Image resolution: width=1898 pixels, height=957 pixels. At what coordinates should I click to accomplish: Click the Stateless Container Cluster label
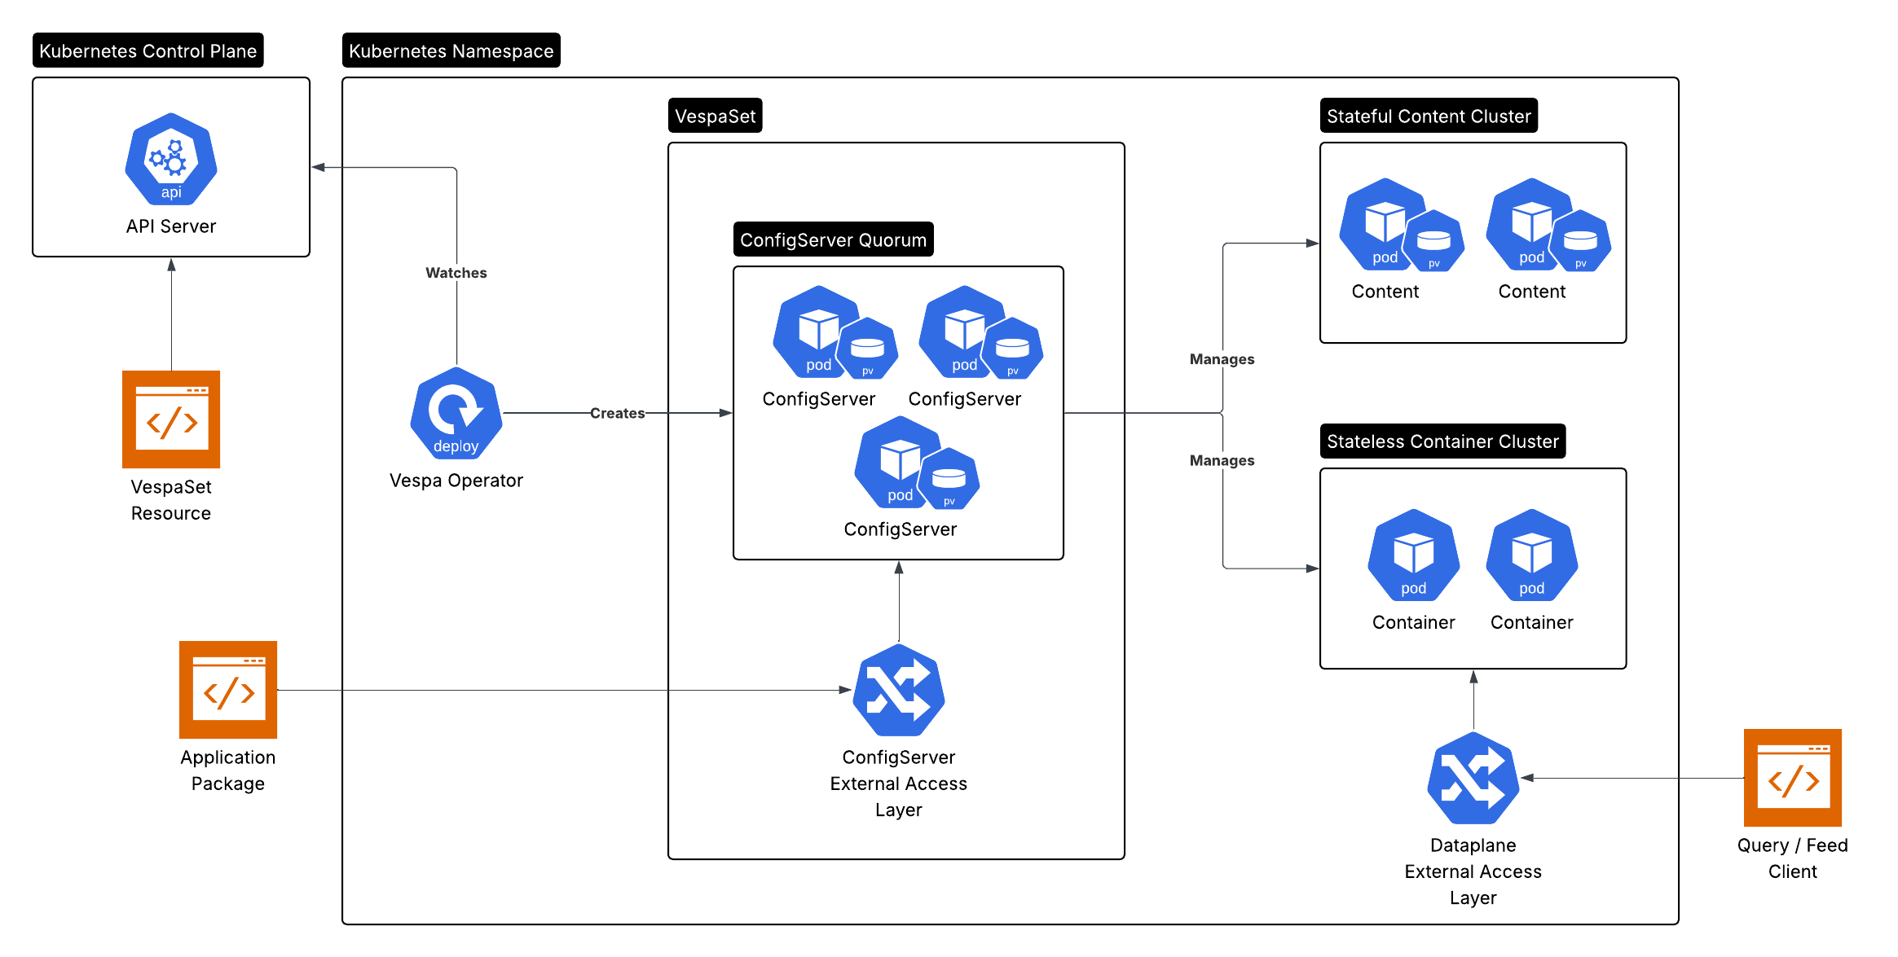point(1442,441)
